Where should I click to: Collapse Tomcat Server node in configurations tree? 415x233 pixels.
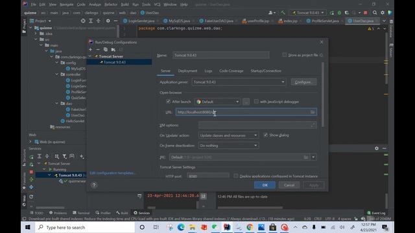pos(90,56)
